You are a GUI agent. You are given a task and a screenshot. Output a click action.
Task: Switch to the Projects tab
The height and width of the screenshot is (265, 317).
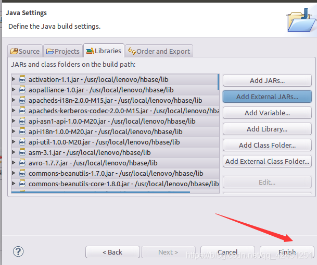(63, 51)
